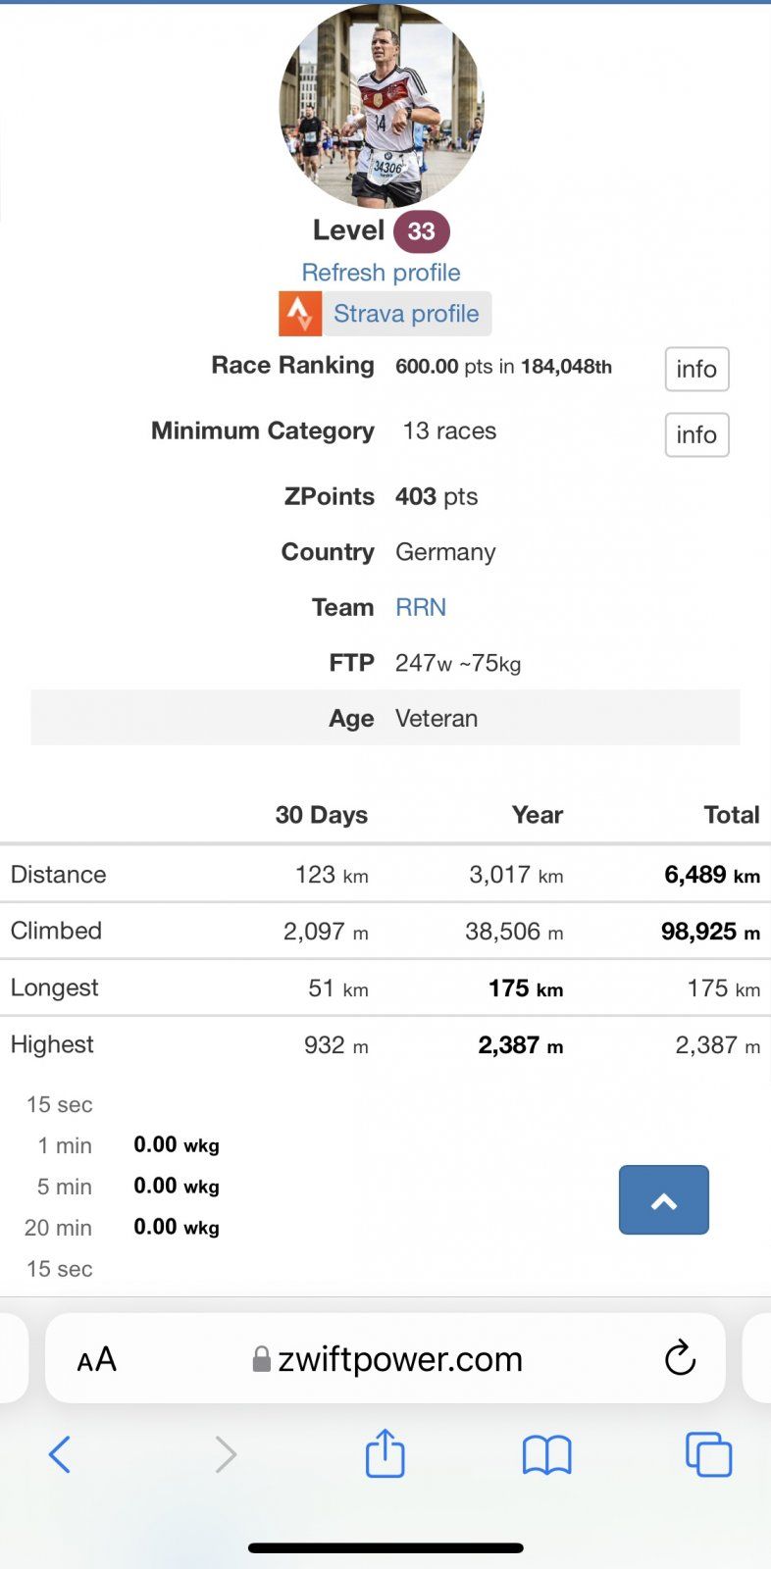
Task: Tap the scroll-to-top arrow button
Action: pos(664,1200)
